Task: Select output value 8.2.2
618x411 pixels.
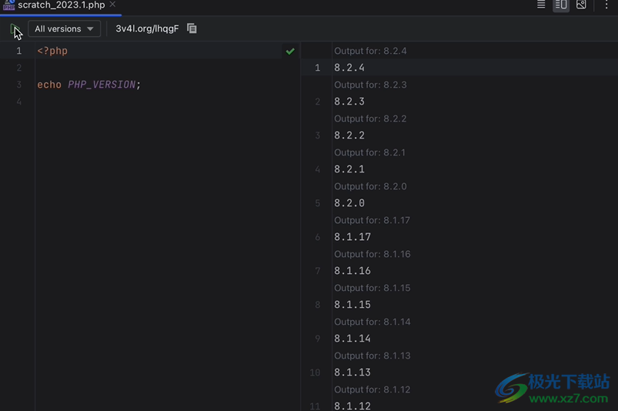Action: (x=349, y=135)
